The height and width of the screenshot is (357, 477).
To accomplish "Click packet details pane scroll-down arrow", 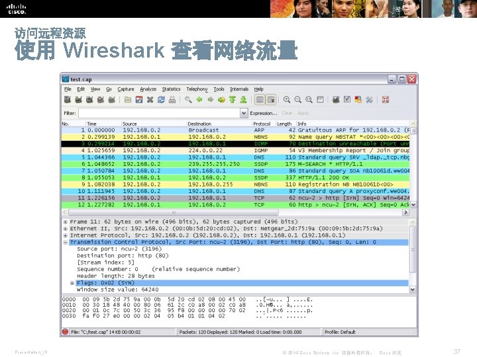I will (413, 290).
